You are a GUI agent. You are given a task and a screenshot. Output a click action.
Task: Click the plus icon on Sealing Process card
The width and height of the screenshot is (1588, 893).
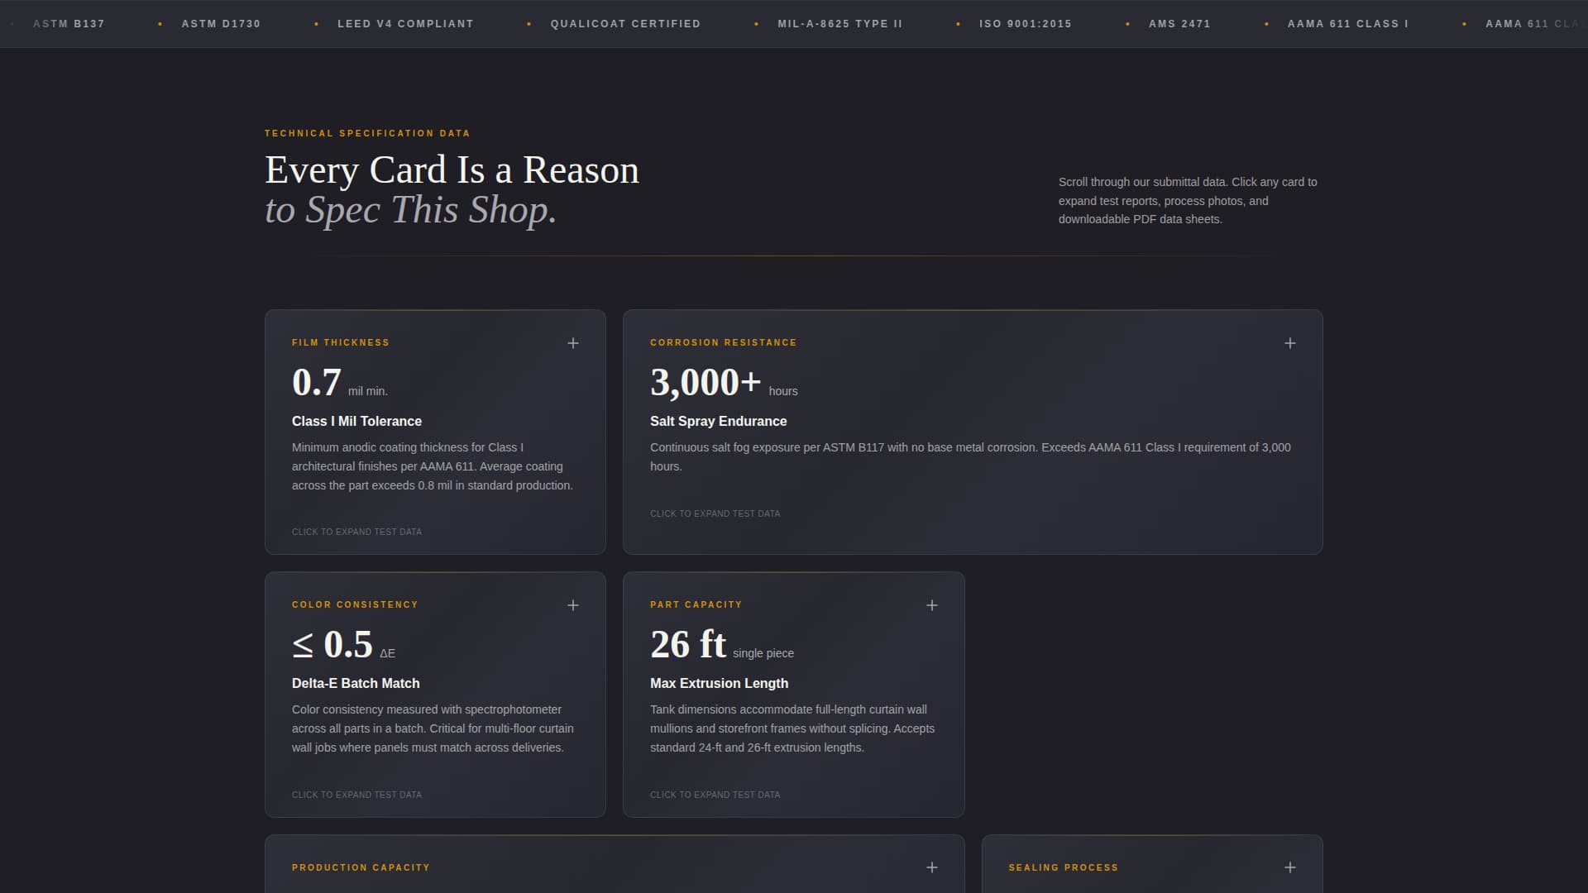tap(1289, 867)
